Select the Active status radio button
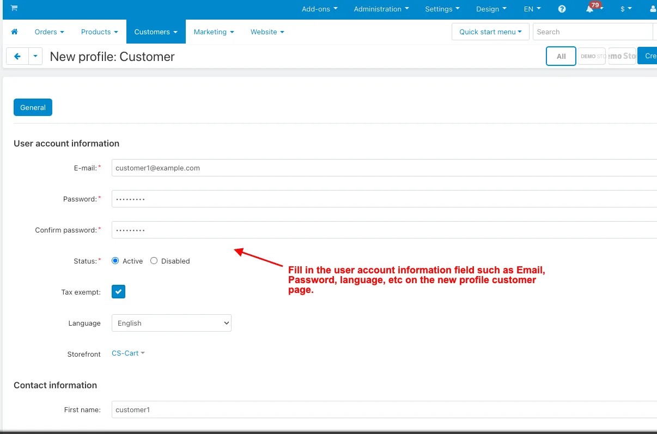 coord(115,261)
